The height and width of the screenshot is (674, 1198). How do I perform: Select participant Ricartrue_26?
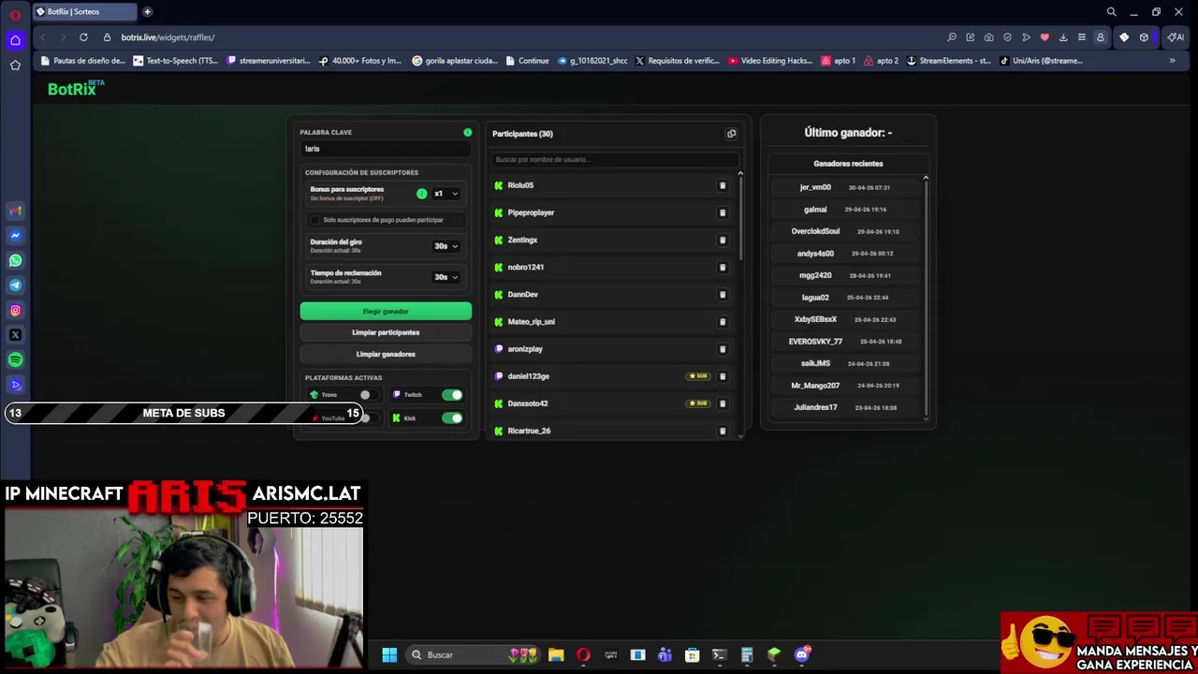529,431
